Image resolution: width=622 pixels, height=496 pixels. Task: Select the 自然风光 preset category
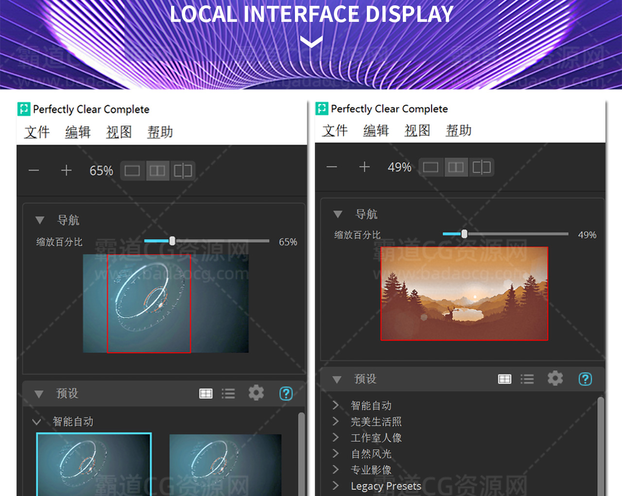coord(371,454)
